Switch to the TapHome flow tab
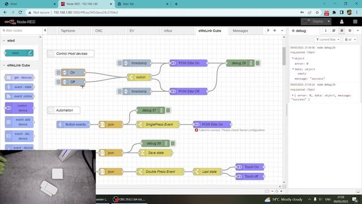The image size is (362, 204). tap(74, 31)
